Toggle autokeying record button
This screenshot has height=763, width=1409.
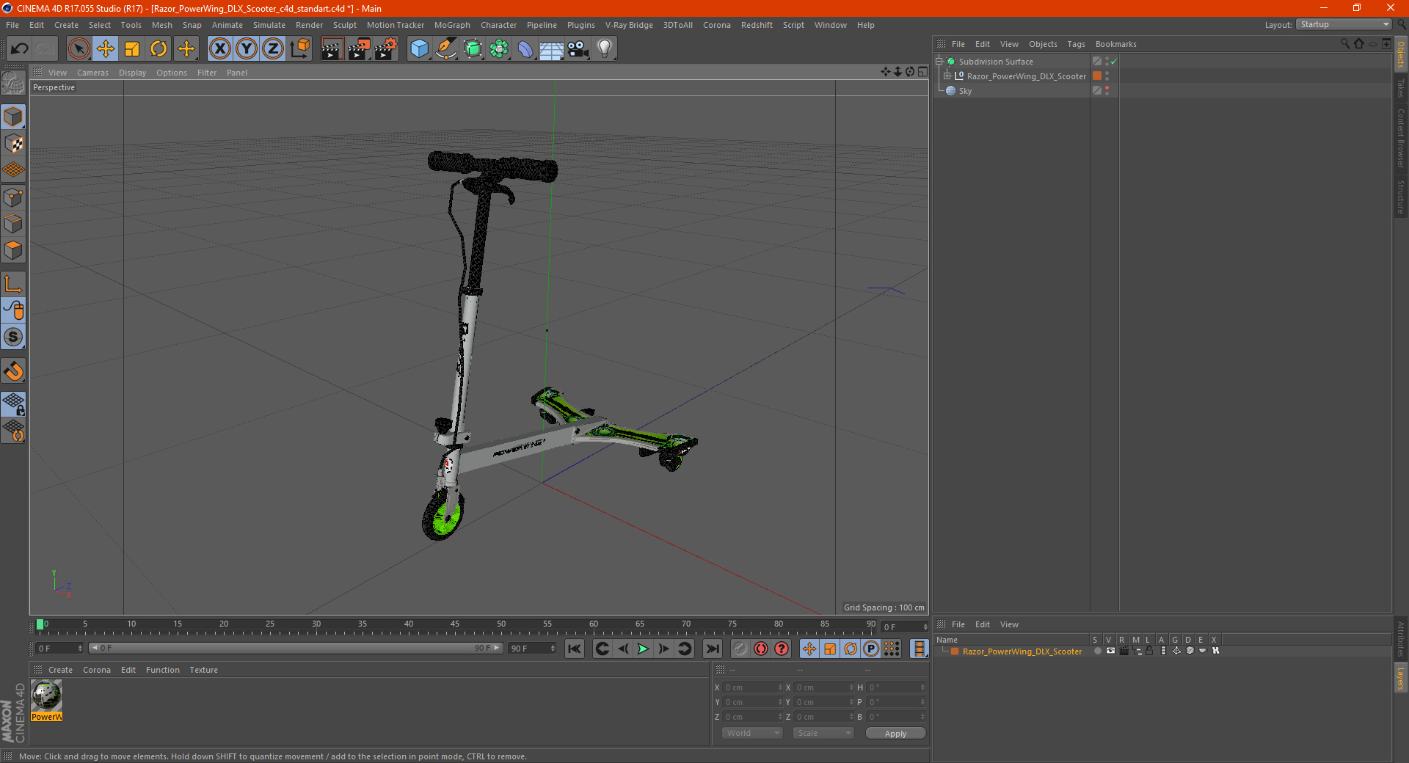click(761, 649)
